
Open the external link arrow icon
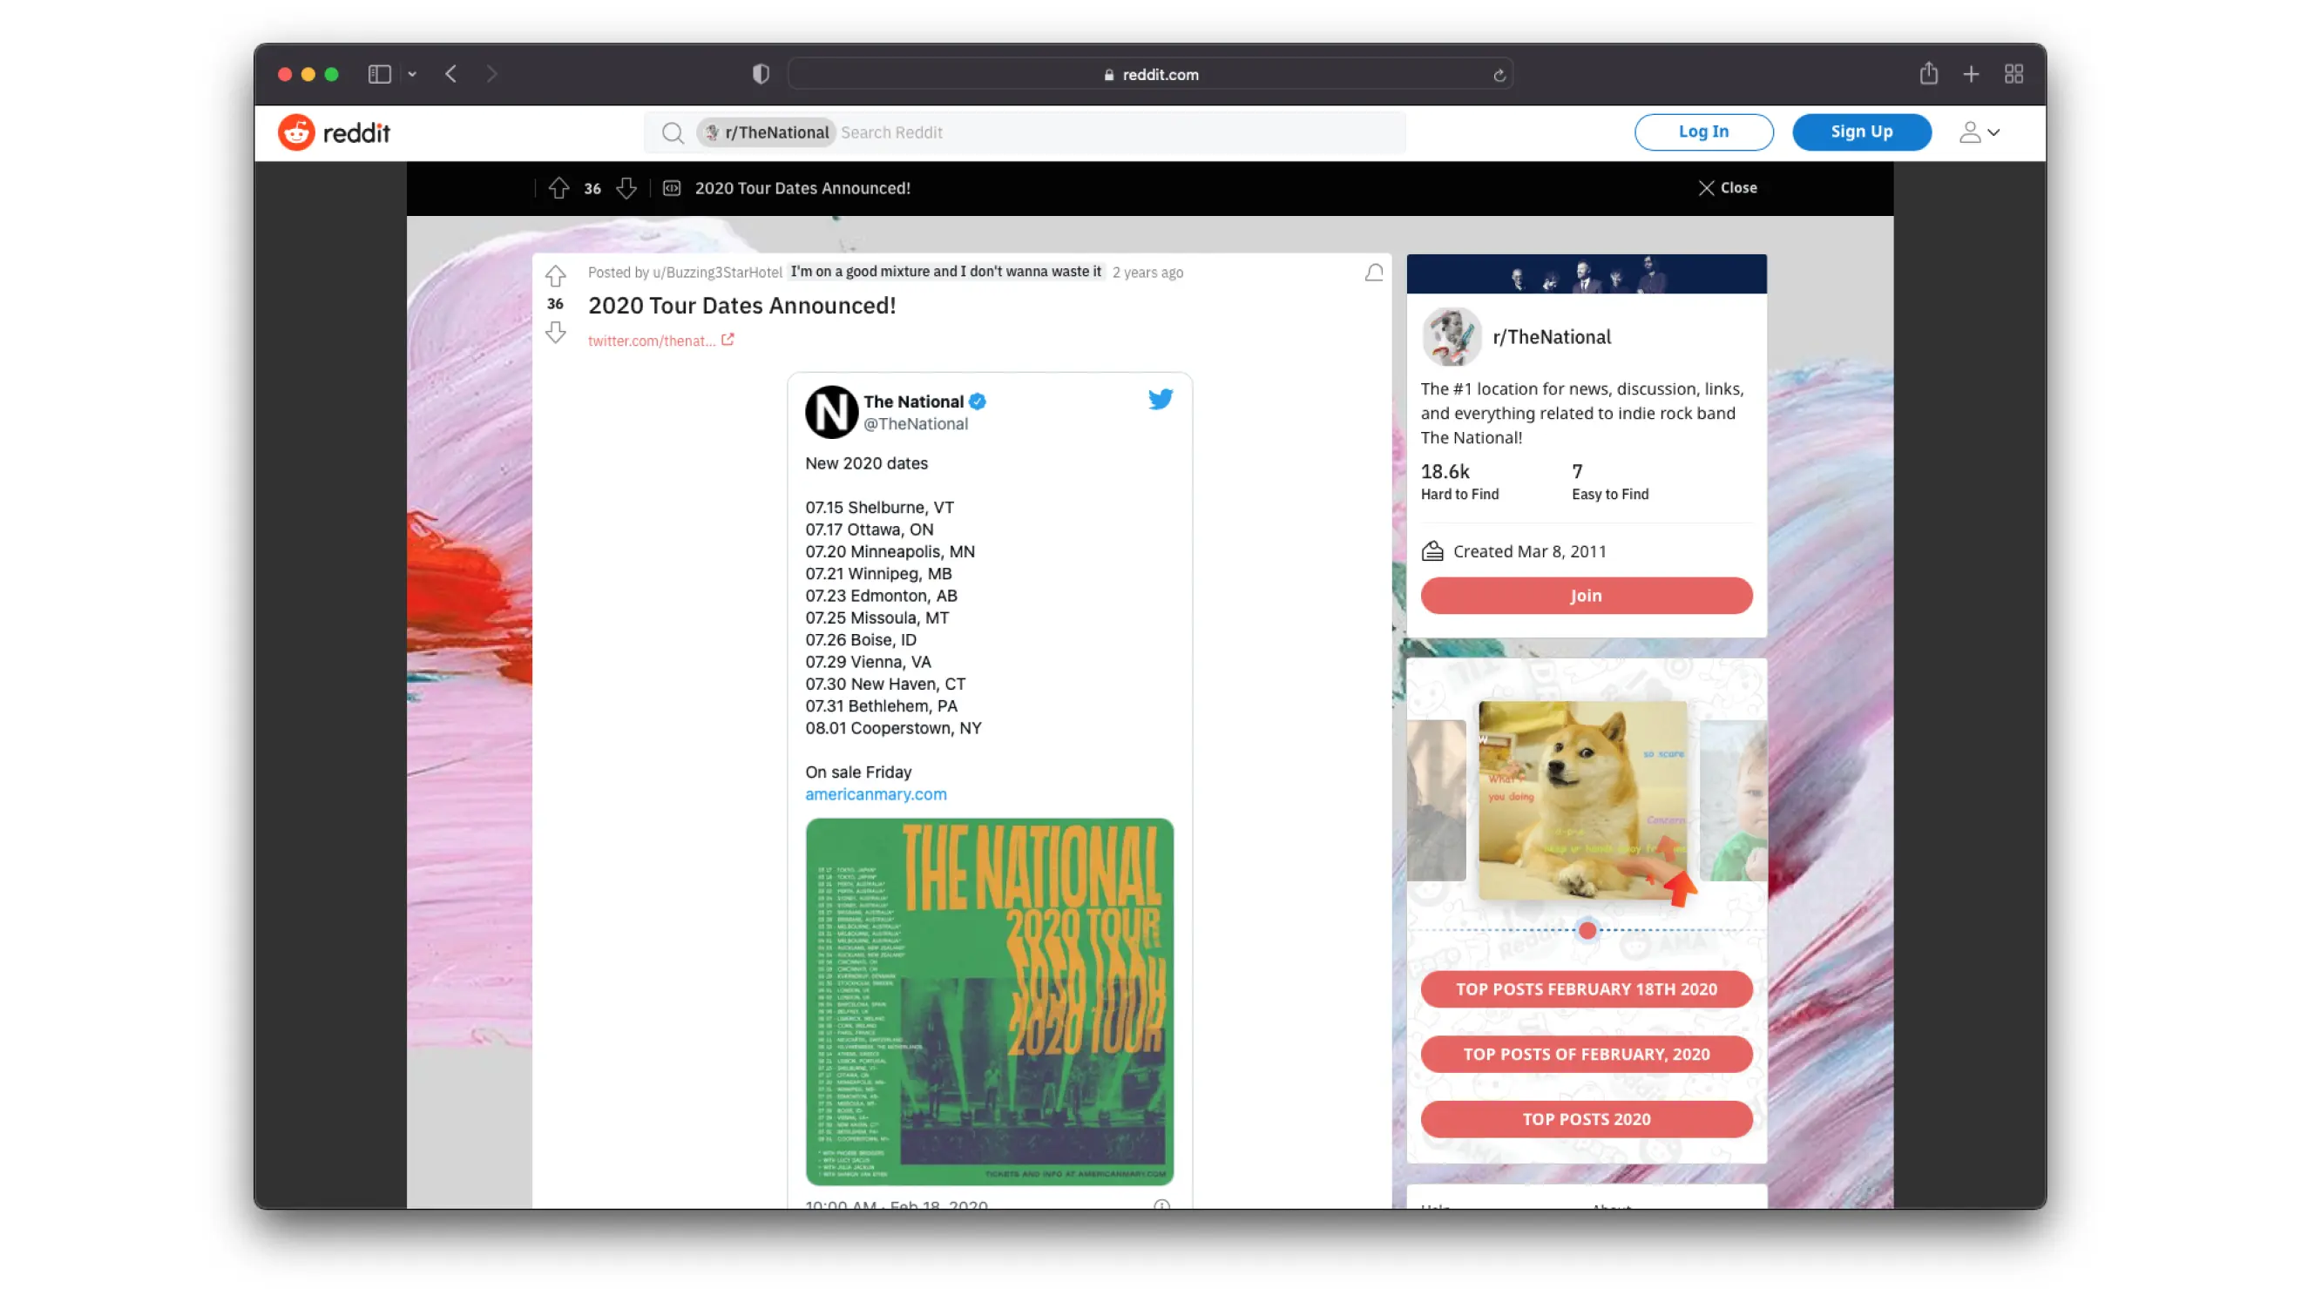(728, 340)
